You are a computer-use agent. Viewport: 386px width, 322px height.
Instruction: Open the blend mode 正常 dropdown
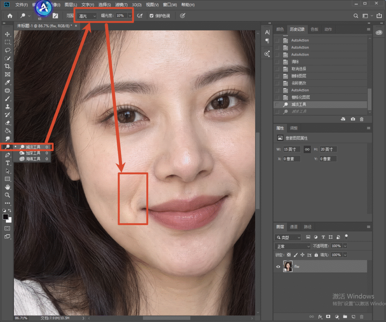(293, 246)
